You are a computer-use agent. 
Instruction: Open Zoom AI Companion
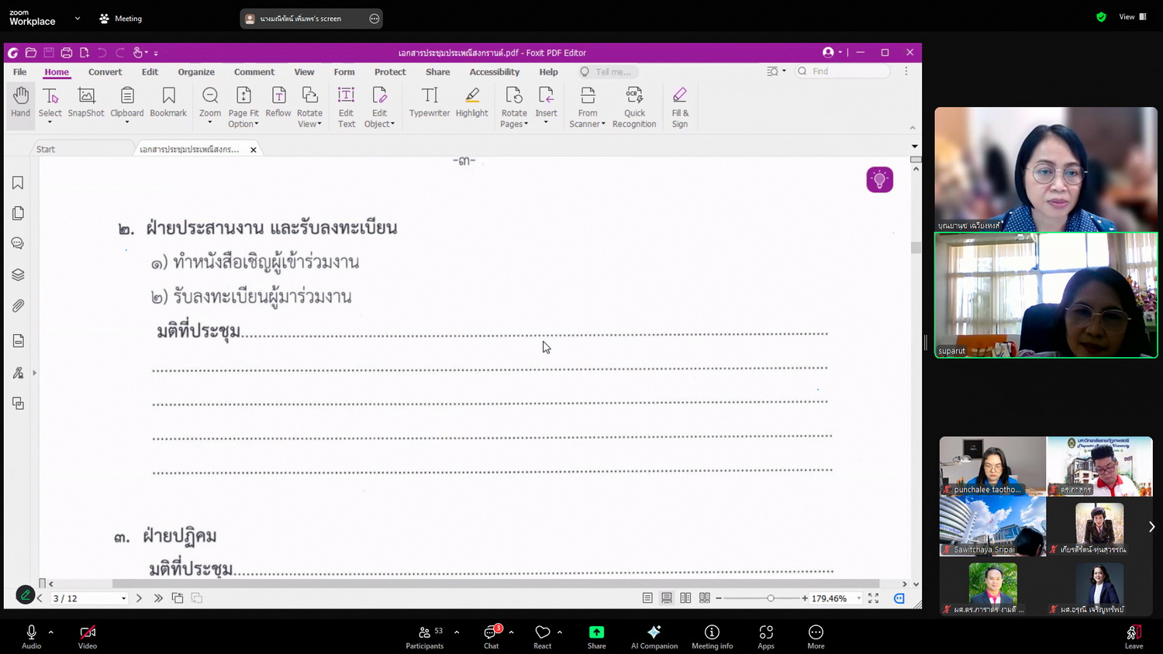[x=654, y=636]
